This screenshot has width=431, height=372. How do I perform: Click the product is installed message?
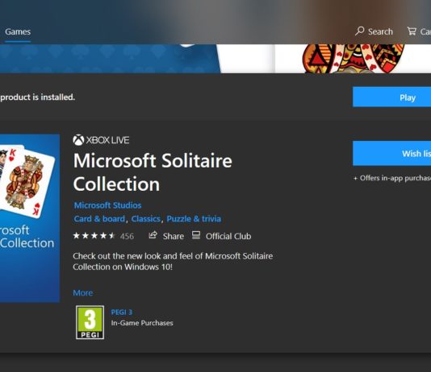37,97
